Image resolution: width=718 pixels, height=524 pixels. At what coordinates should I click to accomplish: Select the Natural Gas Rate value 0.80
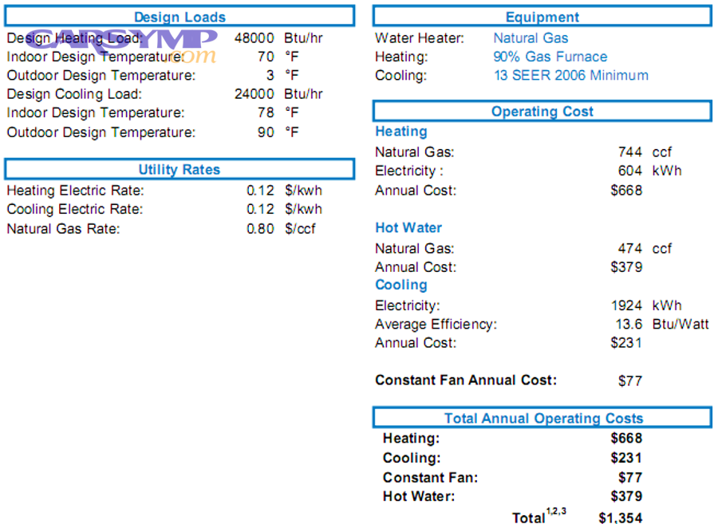coord(260,229)
